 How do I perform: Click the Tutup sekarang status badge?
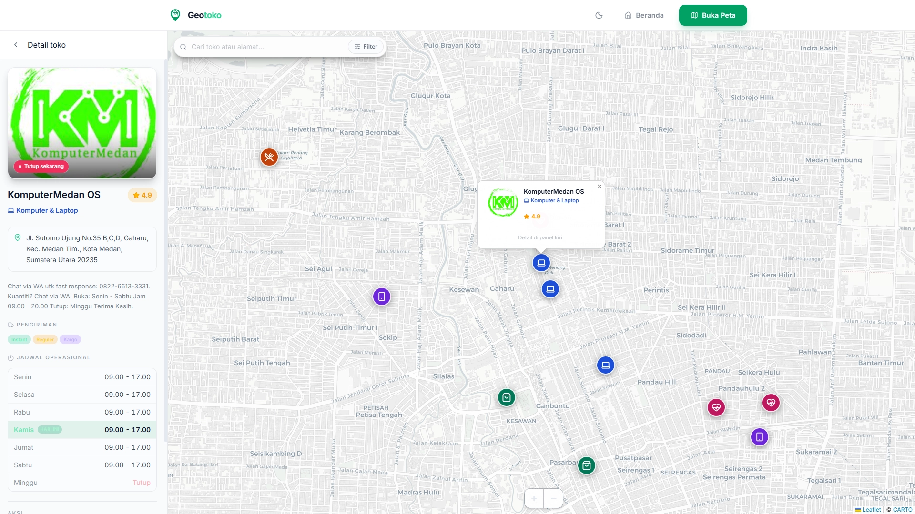click(41, 166)
